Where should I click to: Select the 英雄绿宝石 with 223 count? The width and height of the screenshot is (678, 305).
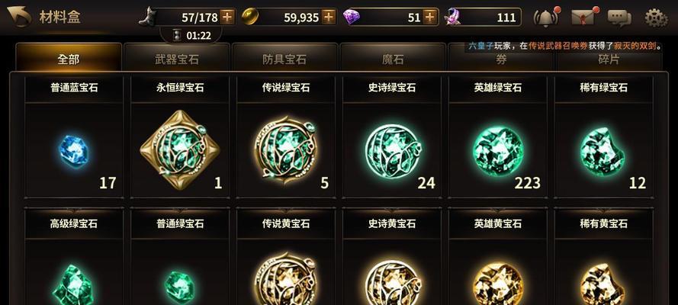498,137
